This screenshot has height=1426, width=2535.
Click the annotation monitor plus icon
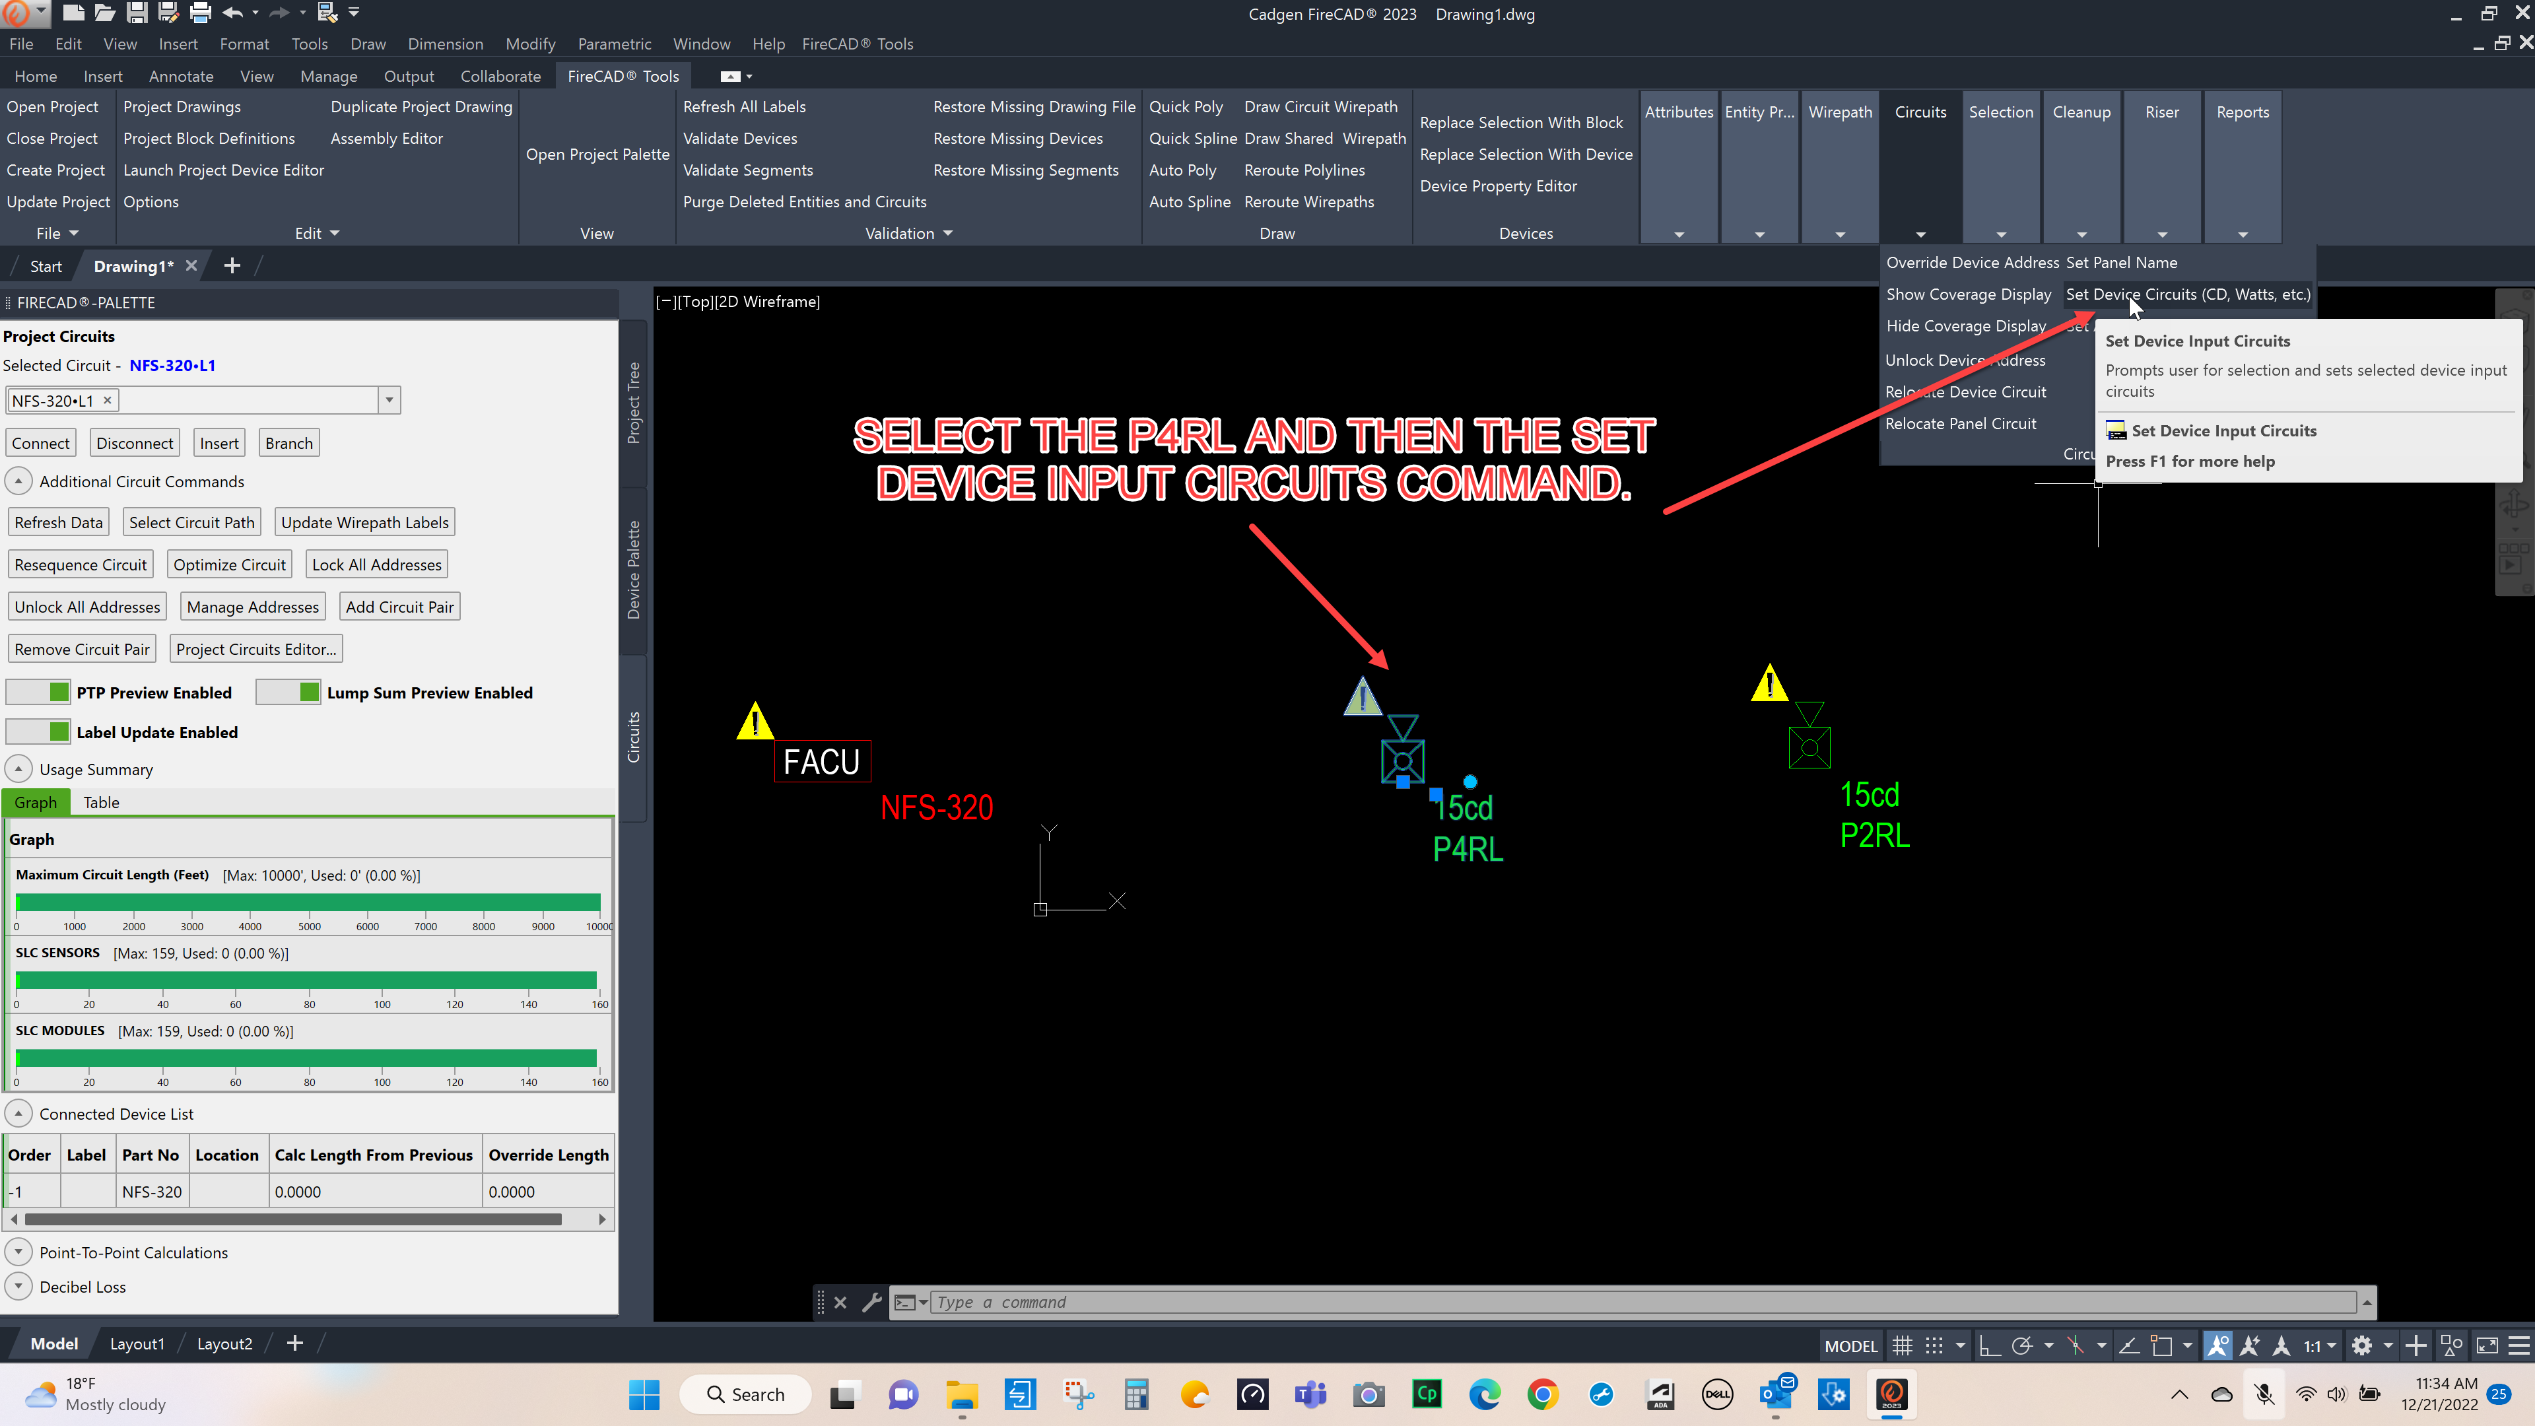[2416, 1345]
